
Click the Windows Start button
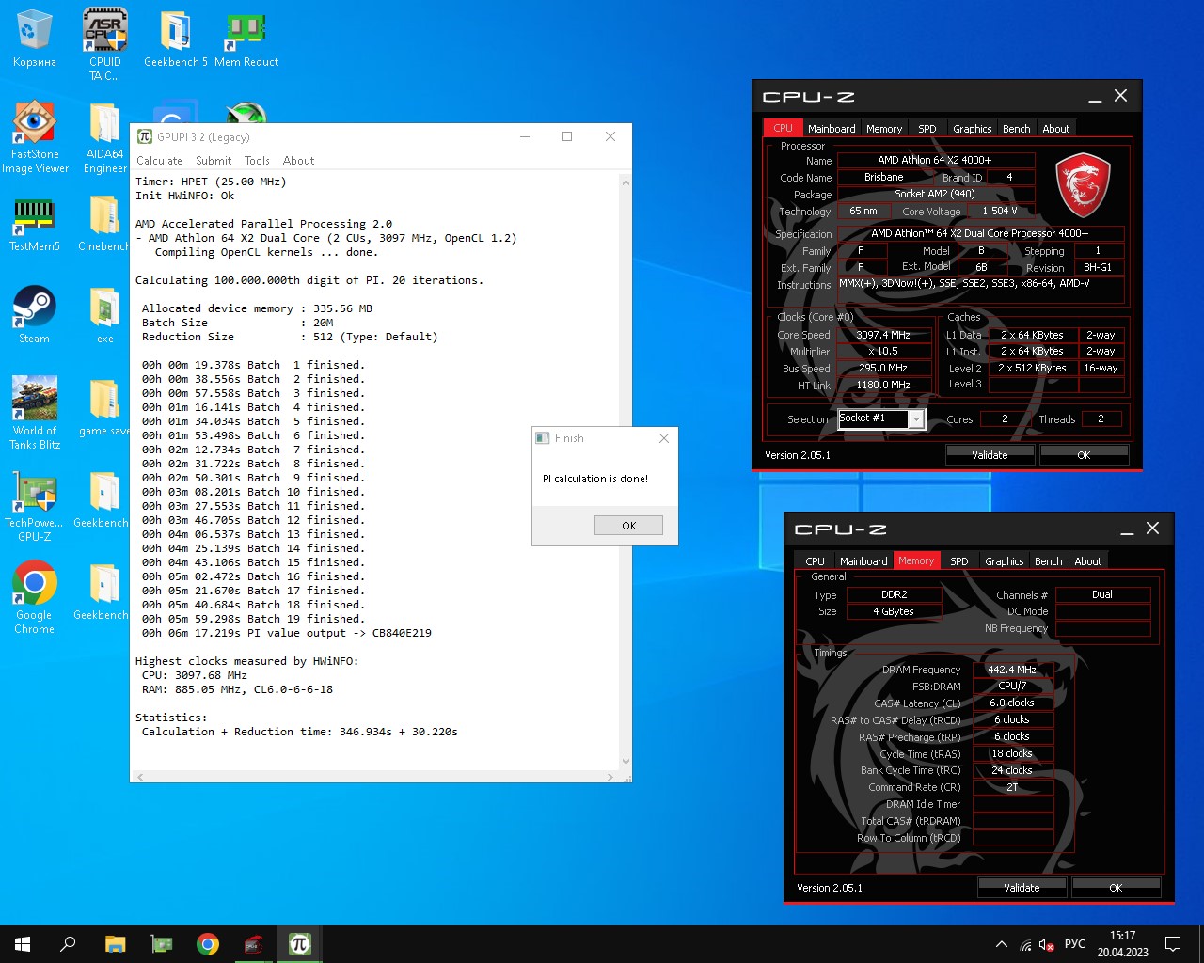pyautogui.click(x=23, y=944)
